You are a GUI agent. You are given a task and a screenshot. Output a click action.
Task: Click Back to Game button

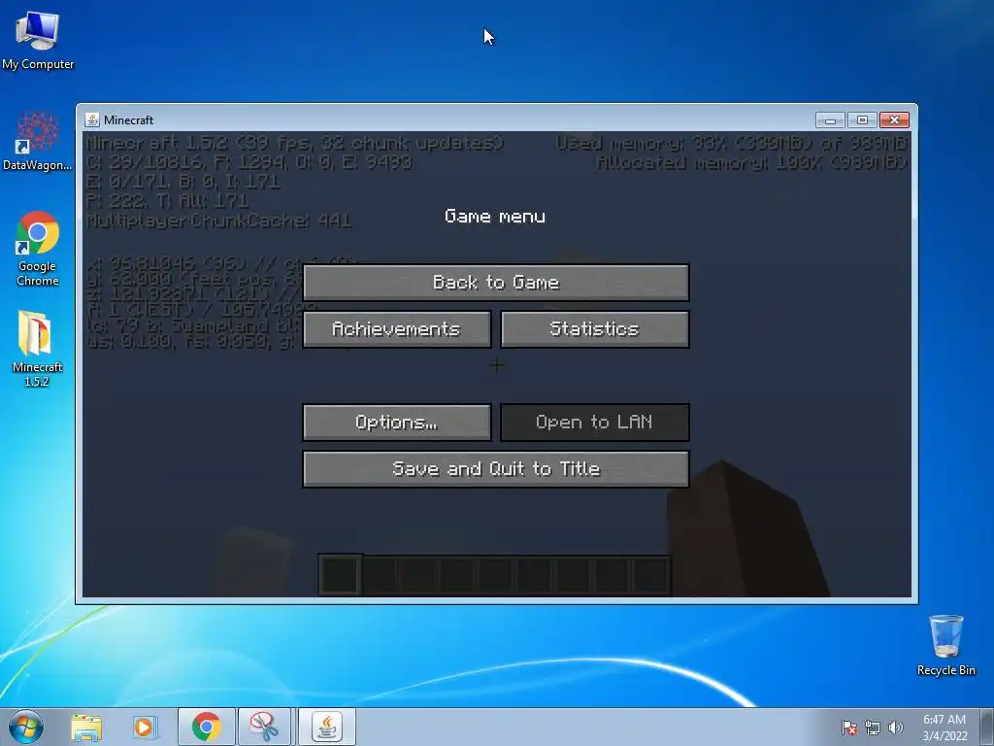(496, 283)
